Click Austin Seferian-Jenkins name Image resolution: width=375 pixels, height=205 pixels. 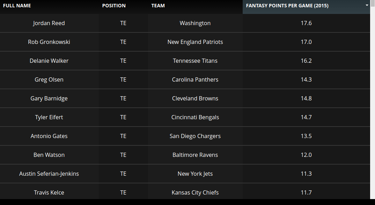pyautogui.click(x=49, y=174)
